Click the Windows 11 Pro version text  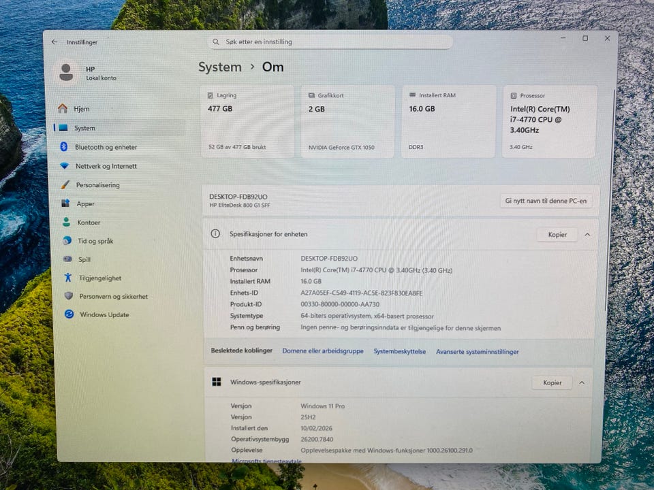click(322, 406)
